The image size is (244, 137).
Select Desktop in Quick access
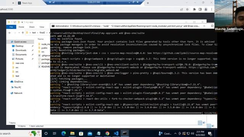[x=19, y=46]
